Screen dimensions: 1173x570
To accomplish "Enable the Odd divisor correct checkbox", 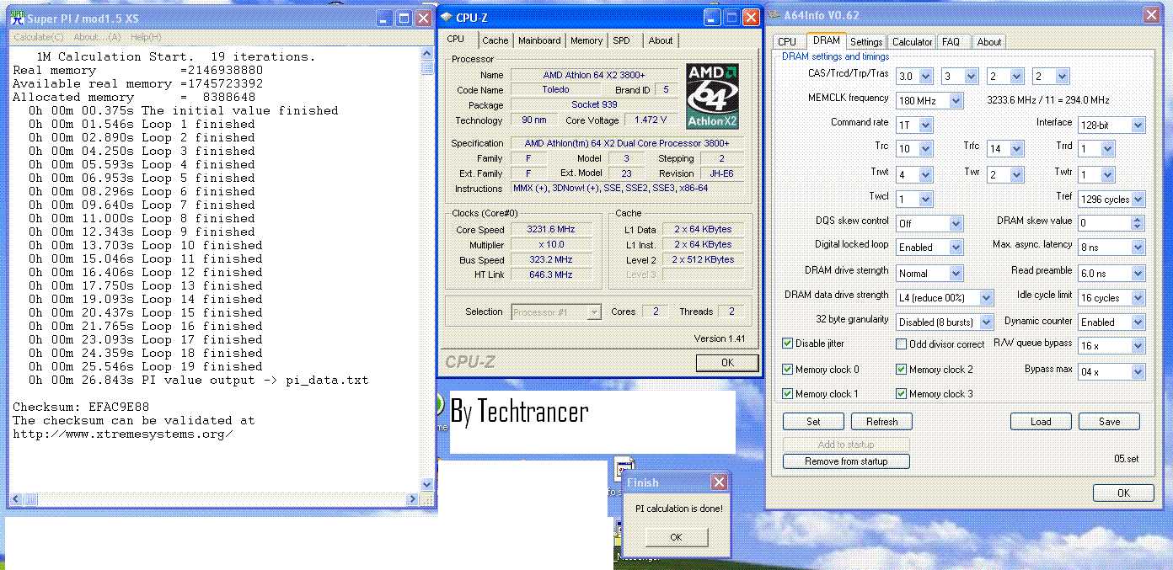I will pyautogui.click(x=902, y=344).
